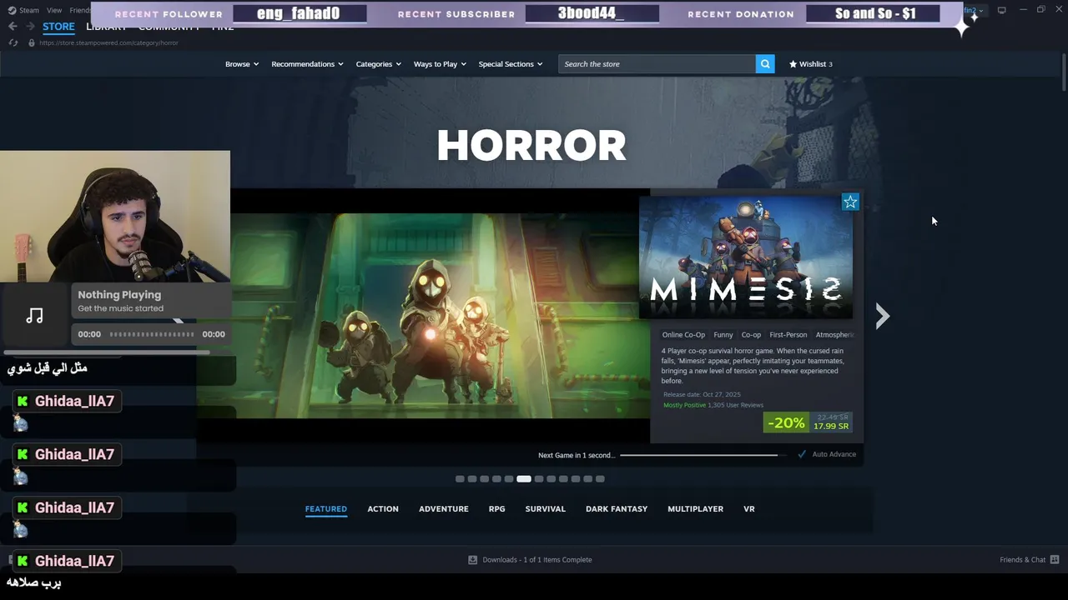Select the MULTIPLAYER tab
This screenshot has width=1068, height=600.
[696, 509]
